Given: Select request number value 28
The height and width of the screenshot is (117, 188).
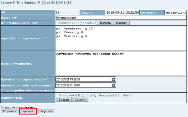Looking at the screenshot, I should click(57, 12).
